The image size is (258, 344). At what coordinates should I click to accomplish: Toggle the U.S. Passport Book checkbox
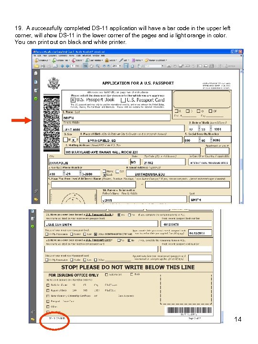tap(73, 100)
